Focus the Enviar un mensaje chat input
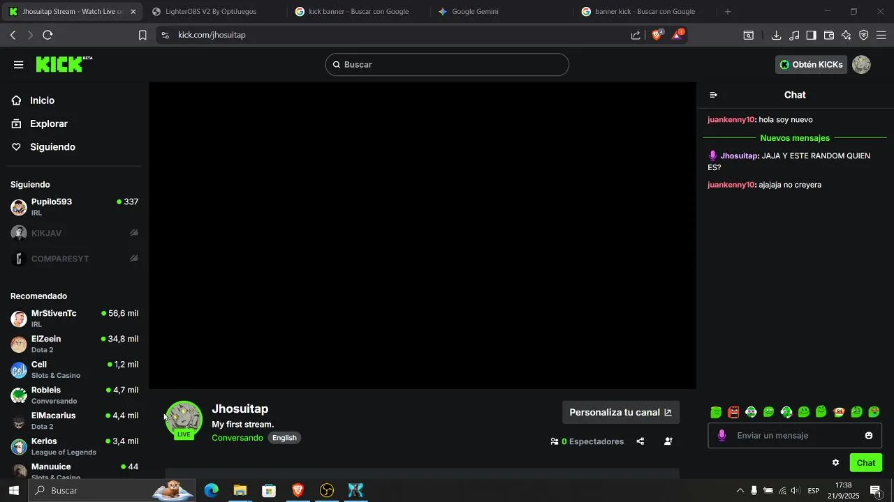Viewport: 894px width, 502px height. pyautogui.click(x=795, y=436)
